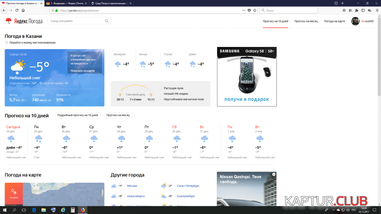
Task: Click Растущая луна text
Action: [174, 88]
